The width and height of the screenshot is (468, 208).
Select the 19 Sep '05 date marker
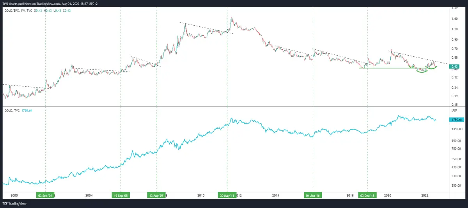(x=121, y=196)
